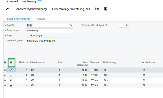
Task: Click the grid column configuration icon
Action: pos(5,62)
